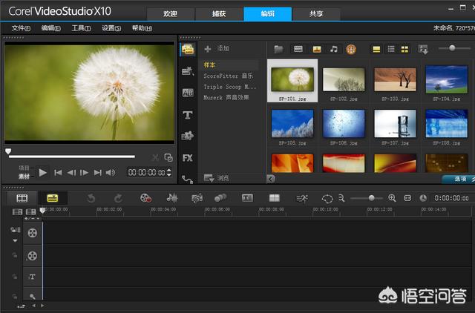Viewport: 475px width, 313px height.
Task: Open the 帮助 menu
Action: click(142, 28)
